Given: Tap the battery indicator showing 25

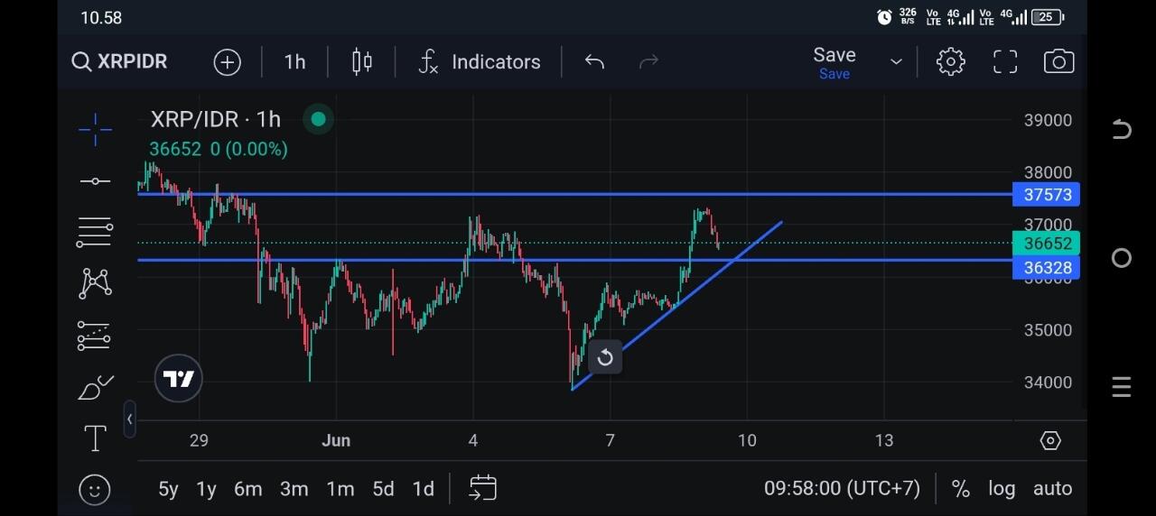Looking at the screenshot, I should (1049, 17).
